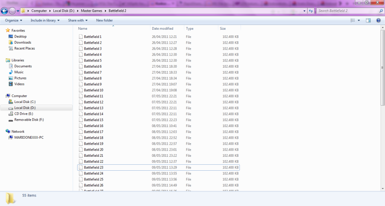Viewport: 385px width, 206px height.
Task: Select file icon of Battlefield 15
Action: click(80, 120)
